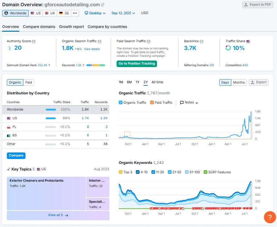Switch to the Growth report tab
Screen dimensions: 277x227
pyautogui.click(x=71, y=27)
